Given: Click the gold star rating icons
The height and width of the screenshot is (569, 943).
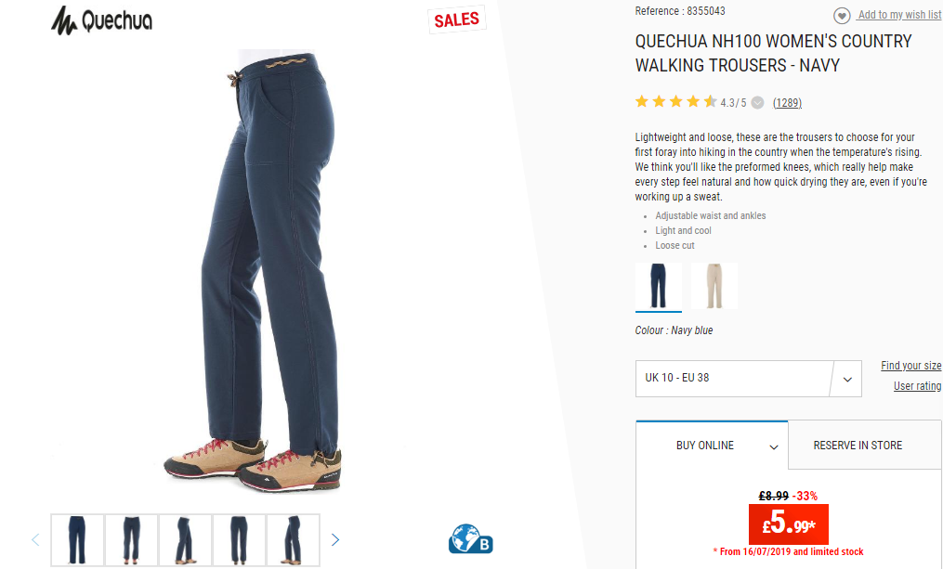Looking at the screenshot, I should tap(676, 101).
